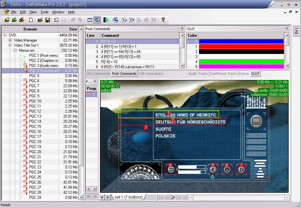Open the File menu
Image resolution: width=301 pixels, height=208 pixels.
(14, 12)
